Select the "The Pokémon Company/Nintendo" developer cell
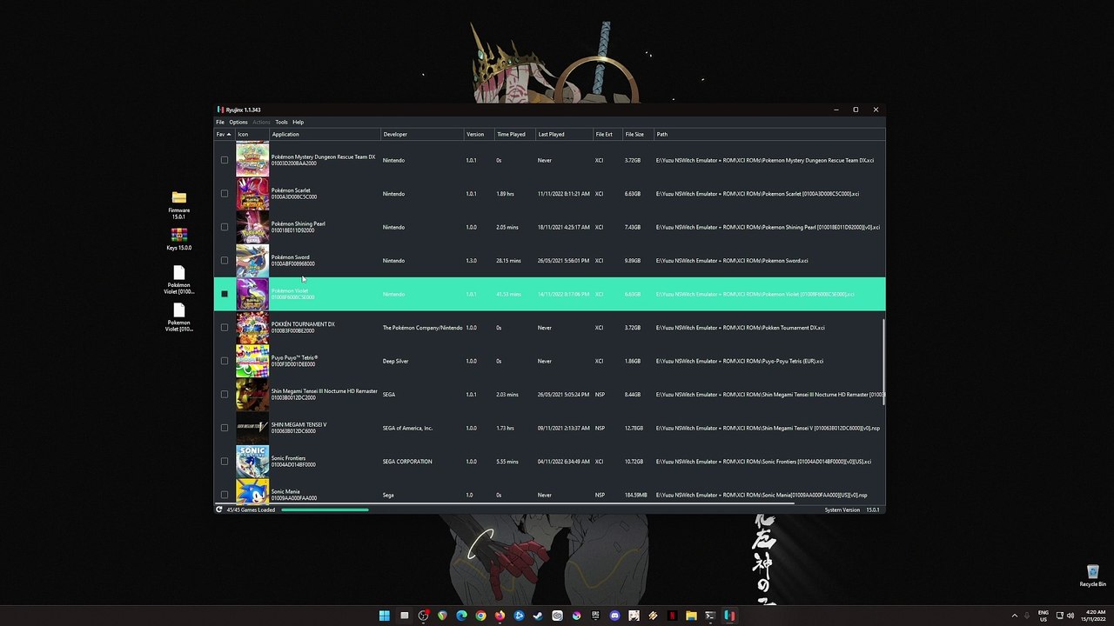Screen dimensions: 1114x626 coord(422,328)
